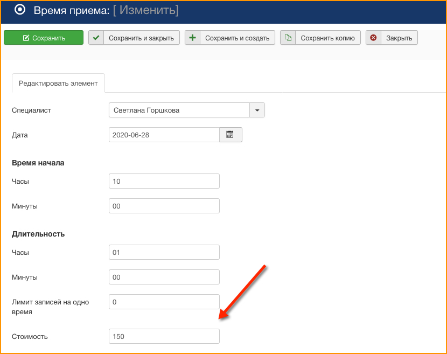This screenshot has width=447, height=354.
Task: Click the checkmark icon on Сохранить и закрыть
Action: tap(96, 38)
